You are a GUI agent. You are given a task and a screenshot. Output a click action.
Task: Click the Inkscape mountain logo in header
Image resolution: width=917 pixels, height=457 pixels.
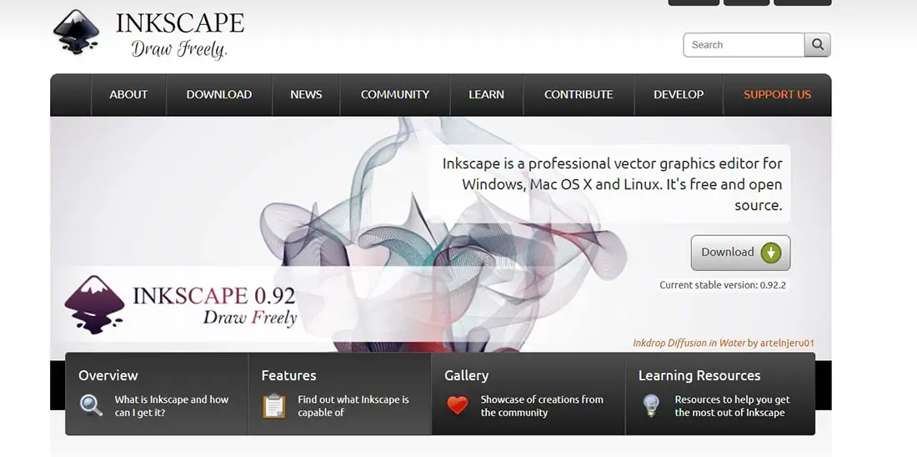[x=76, y=32]
